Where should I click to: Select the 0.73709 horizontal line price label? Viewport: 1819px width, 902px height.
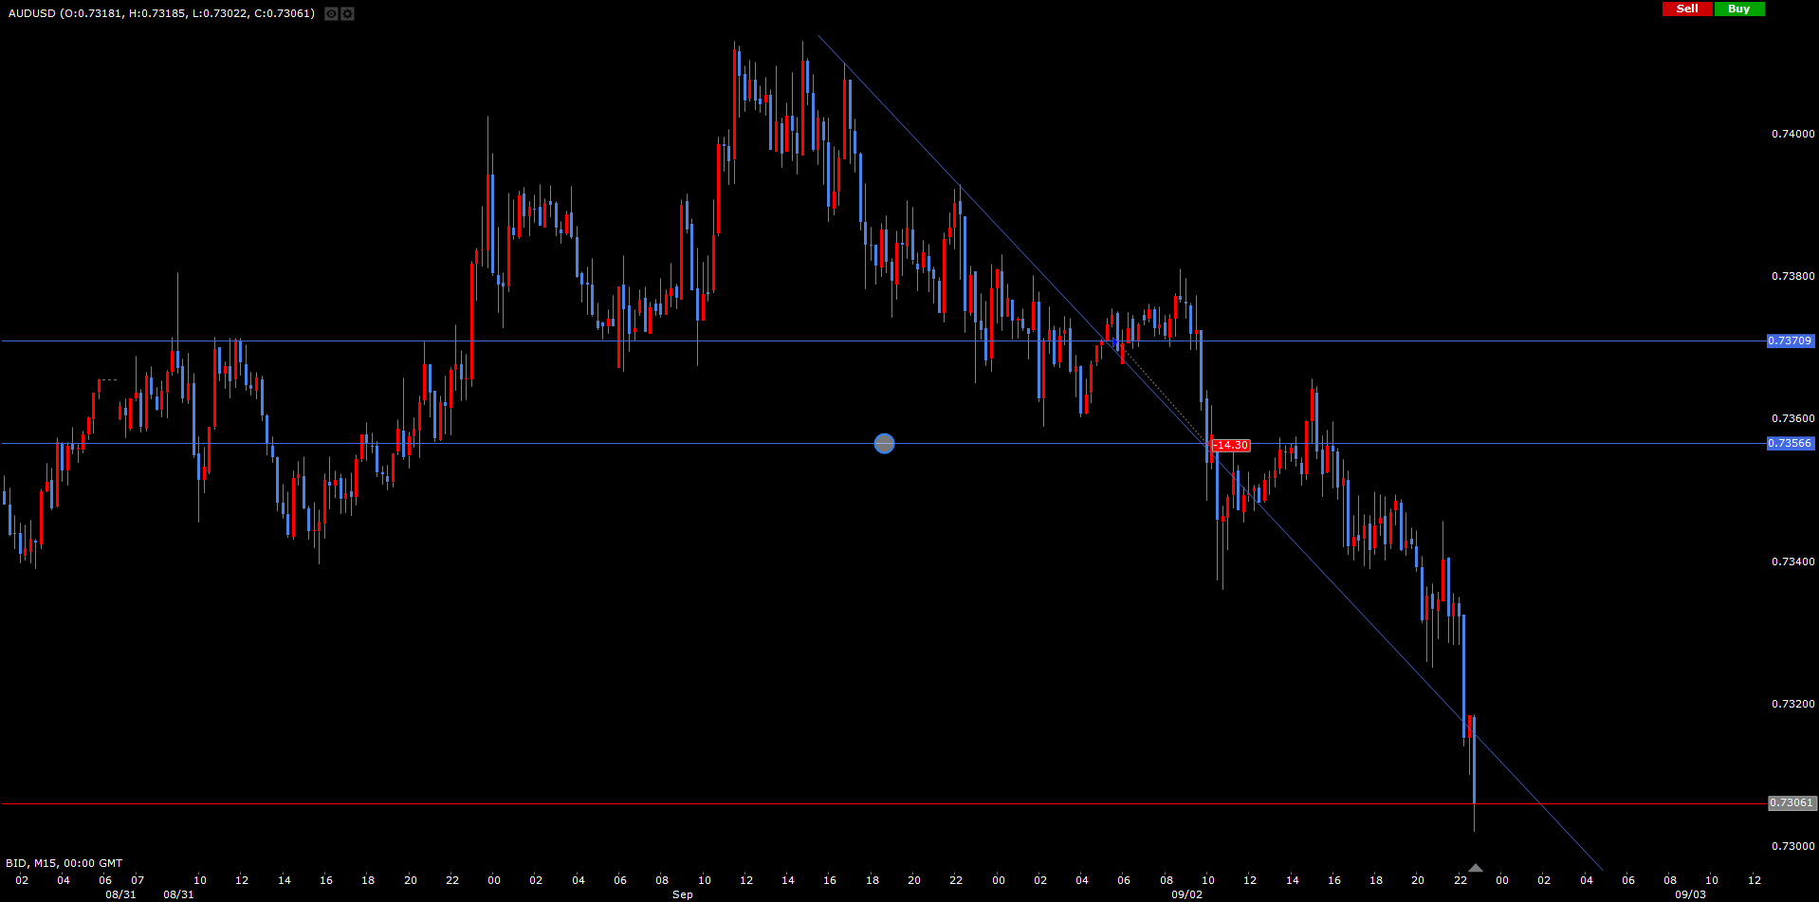pos(1790,341)
